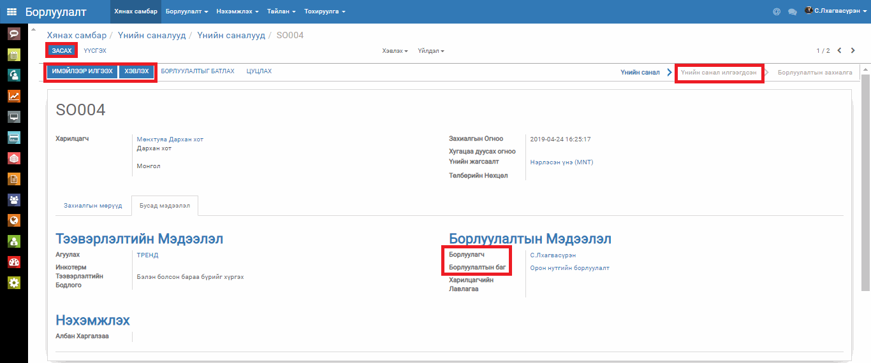The width and height of the screenshot is (871, 363).
Task: Open the green Calendar sidebar icon
Action: (x=13, y=55)
